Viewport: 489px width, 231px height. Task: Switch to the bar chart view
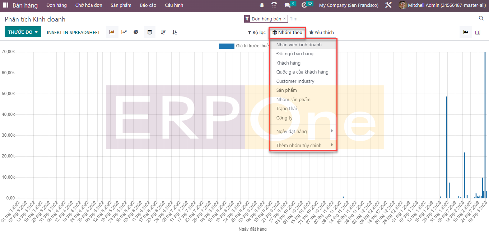coord(112,32)
